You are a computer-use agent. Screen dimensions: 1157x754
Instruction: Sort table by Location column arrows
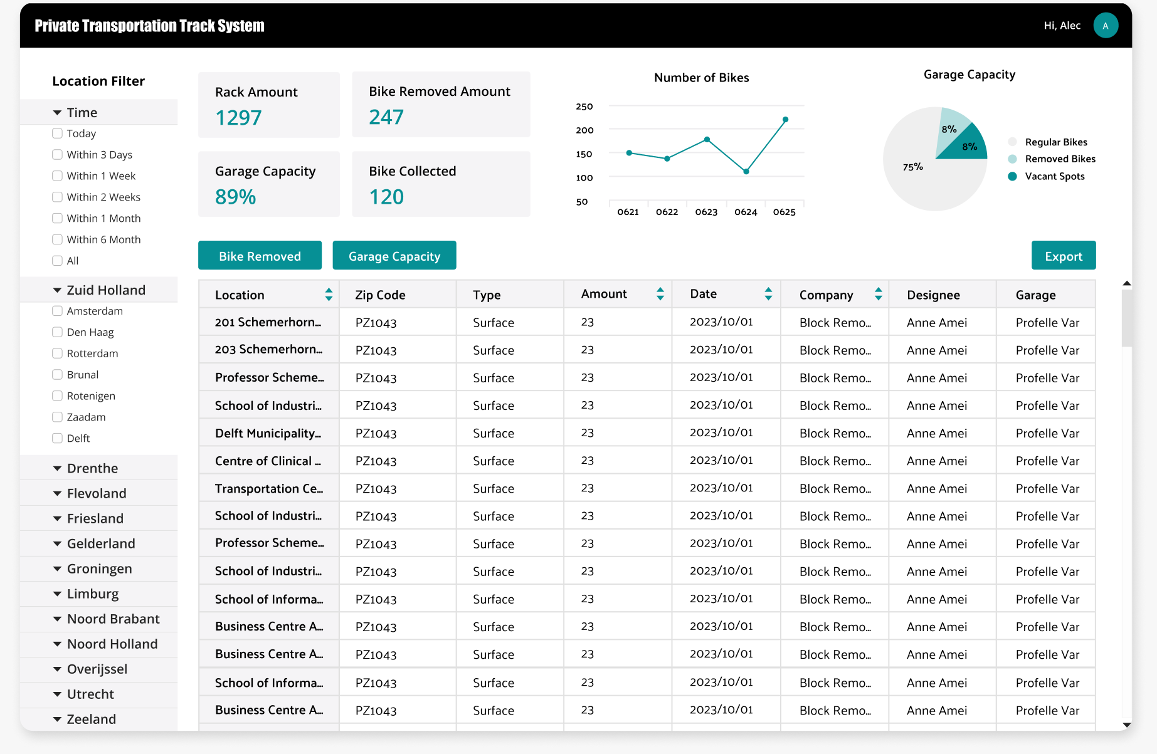coord(329,295)
